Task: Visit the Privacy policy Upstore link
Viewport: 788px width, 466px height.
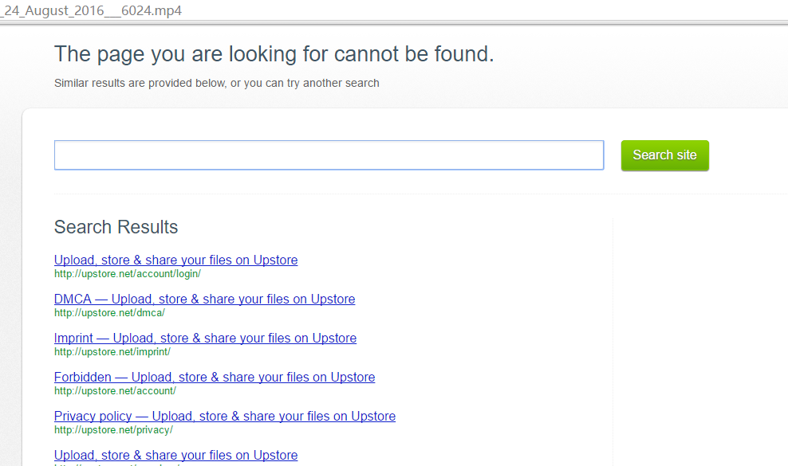Action: pyautogui.click(x=225, y=417)
